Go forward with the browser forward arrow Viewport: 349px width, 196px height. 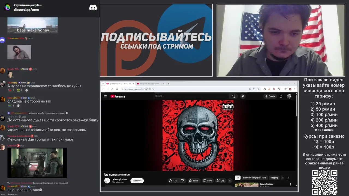coord(108,89)
